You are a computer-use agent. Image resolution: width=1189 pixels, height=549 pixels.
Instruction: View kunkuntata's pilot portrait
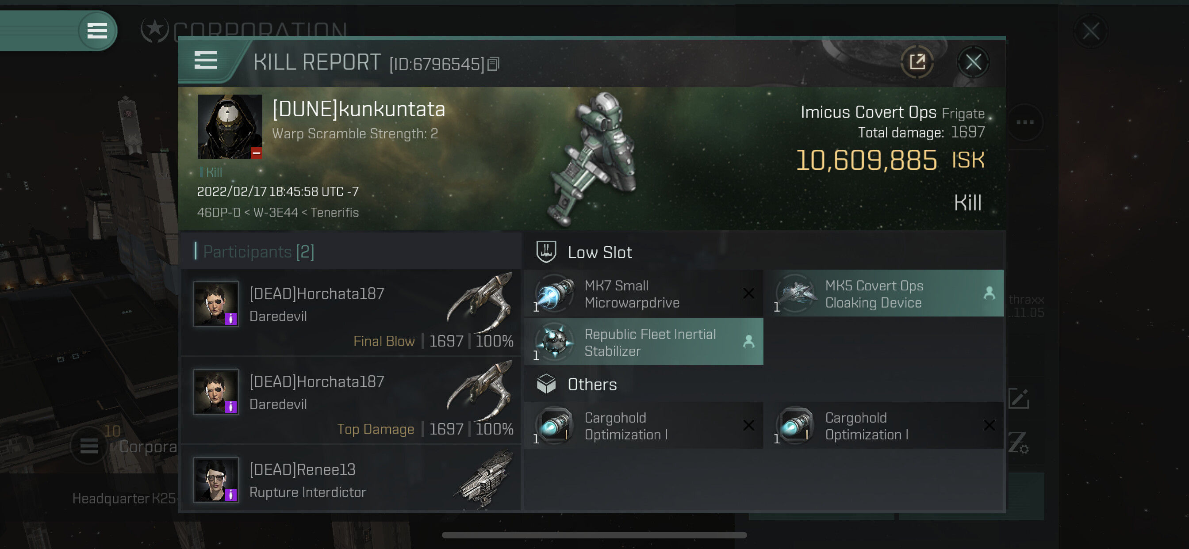click(x=230, y=127)
